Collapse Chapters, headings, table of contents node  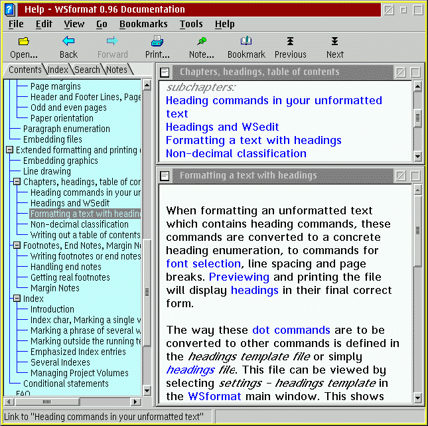pos(17,181)
